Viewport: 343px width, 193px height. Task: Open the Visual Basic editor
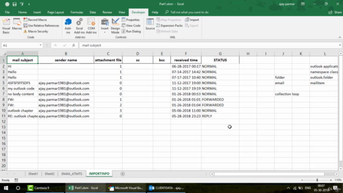tap(6, 26)
